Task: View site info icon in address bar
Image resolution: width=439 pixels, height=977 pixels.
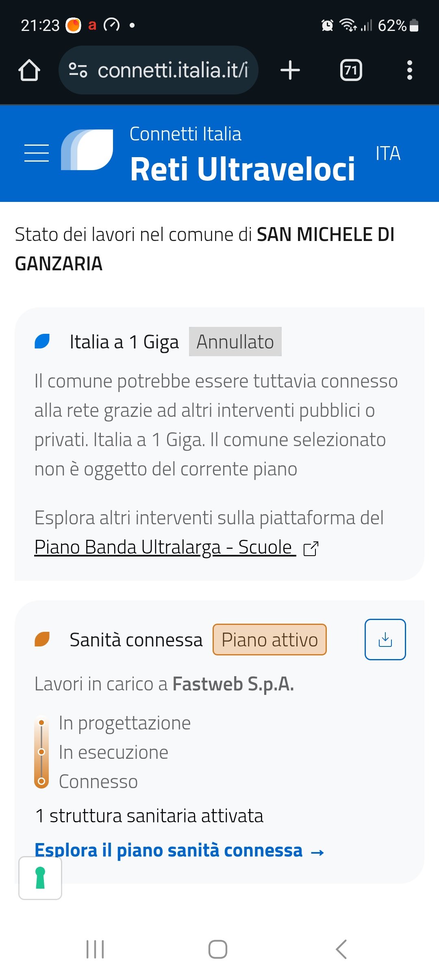Action: point(78,70)
